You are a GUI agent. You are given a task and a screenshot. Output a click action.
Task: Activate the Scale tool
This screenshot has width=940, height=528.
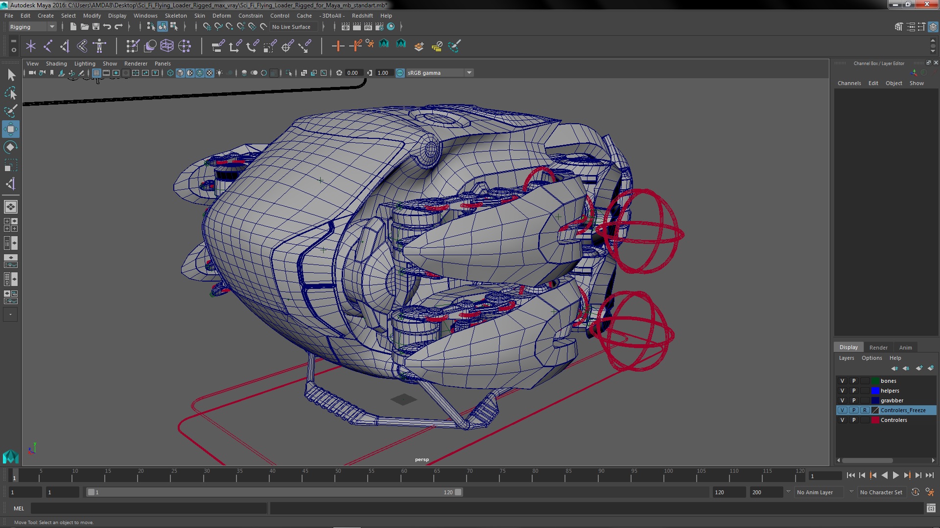click(11, 165)
